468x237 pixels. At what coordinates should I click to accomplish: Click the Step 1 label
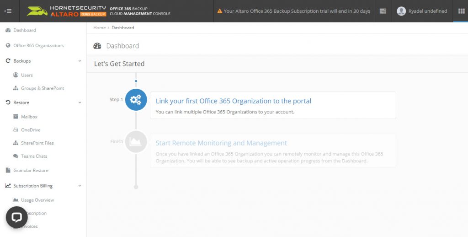pos(116,100)
